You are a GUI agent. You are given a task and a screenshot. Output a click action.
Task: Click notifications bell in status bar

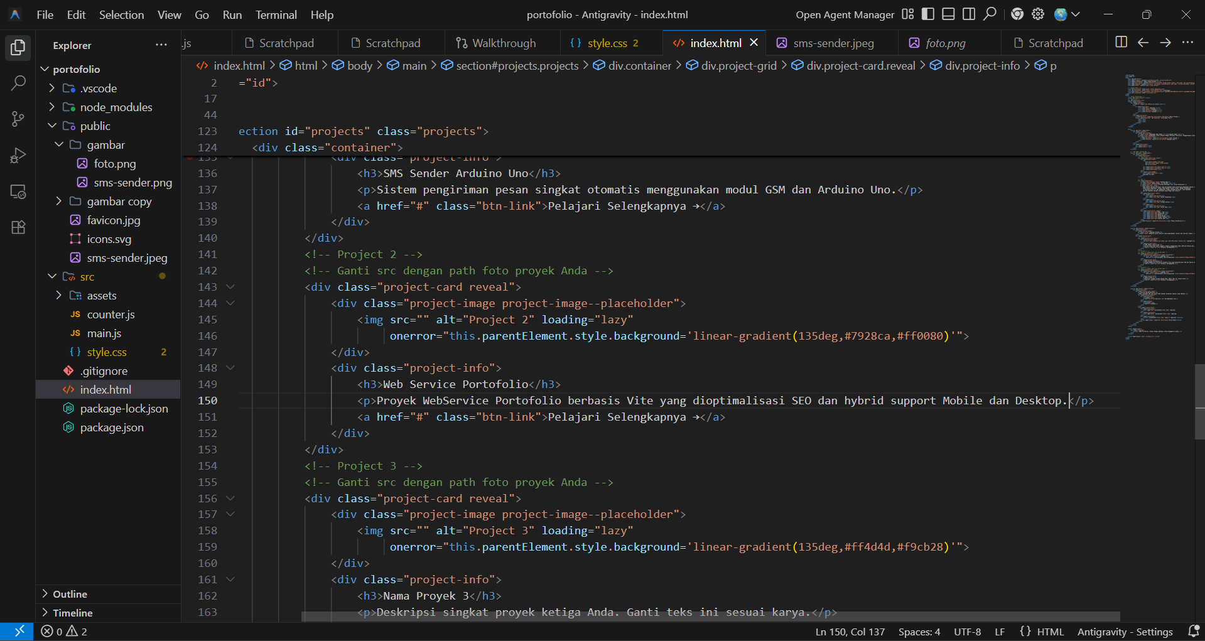pyautogui.click(x=1194, y=631)
